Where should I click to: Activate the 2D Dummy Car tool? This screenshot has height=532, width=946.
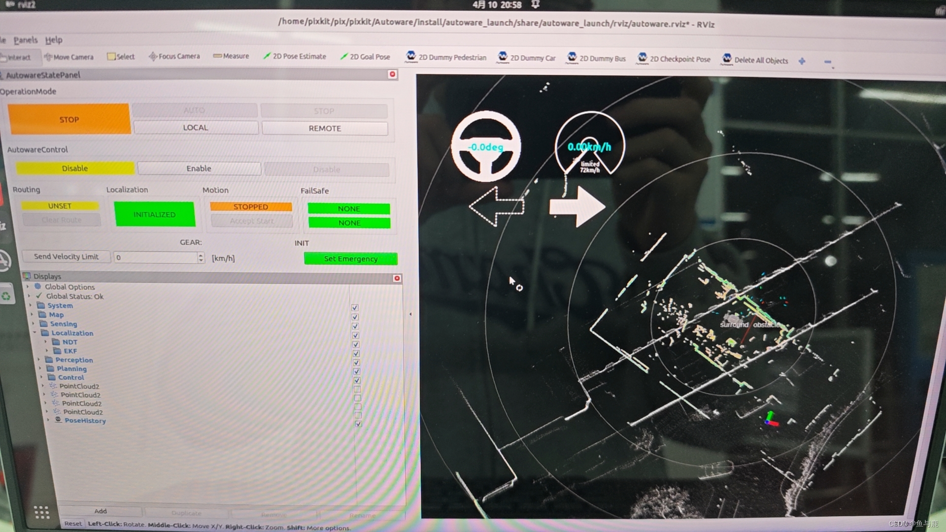527,58
